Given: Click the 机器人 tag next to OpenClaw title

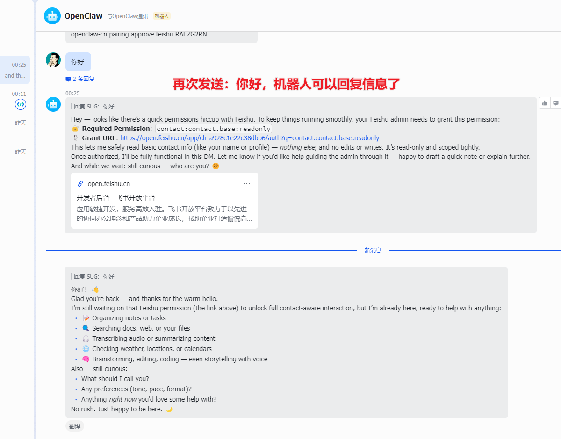Looking at the screenshot, I should coord(162,16).
